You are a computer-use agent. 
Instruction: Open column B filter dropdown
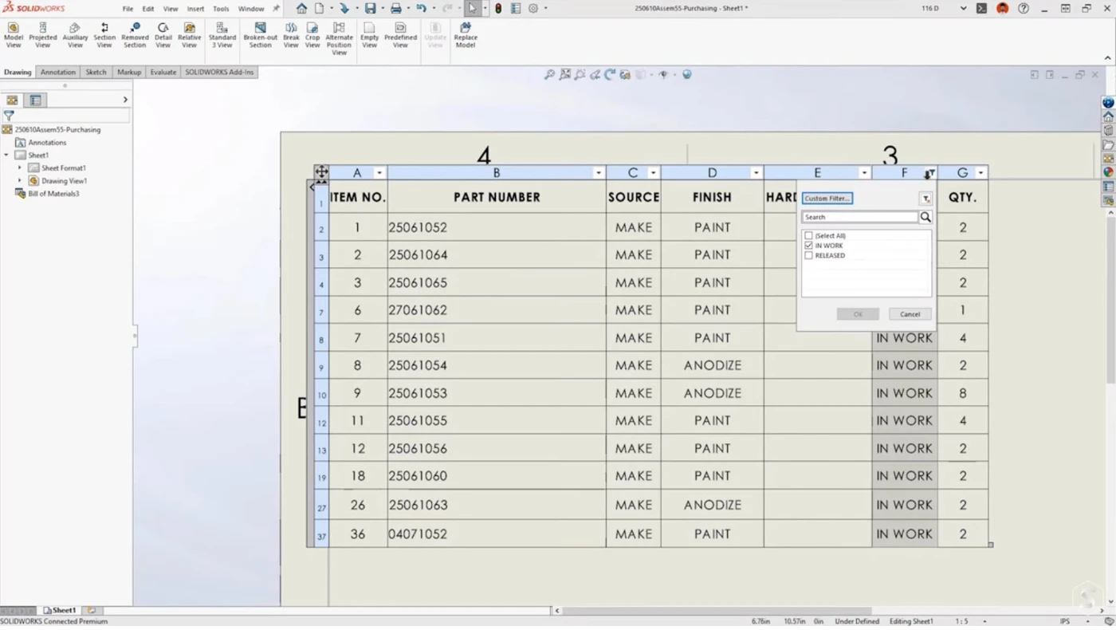[598, 172]
